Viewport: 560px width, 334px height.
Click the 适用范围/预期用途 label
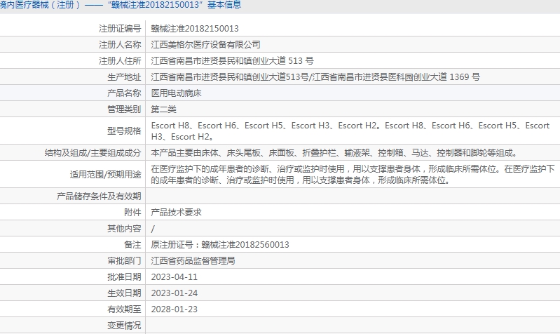click(105, 175)
